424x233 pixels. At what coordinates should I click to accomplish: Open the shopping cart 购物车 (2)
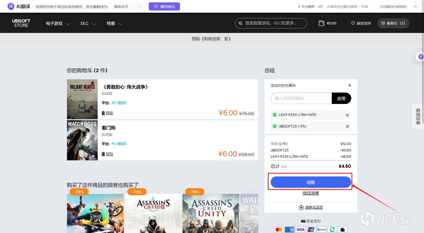[x=393, y=23]
